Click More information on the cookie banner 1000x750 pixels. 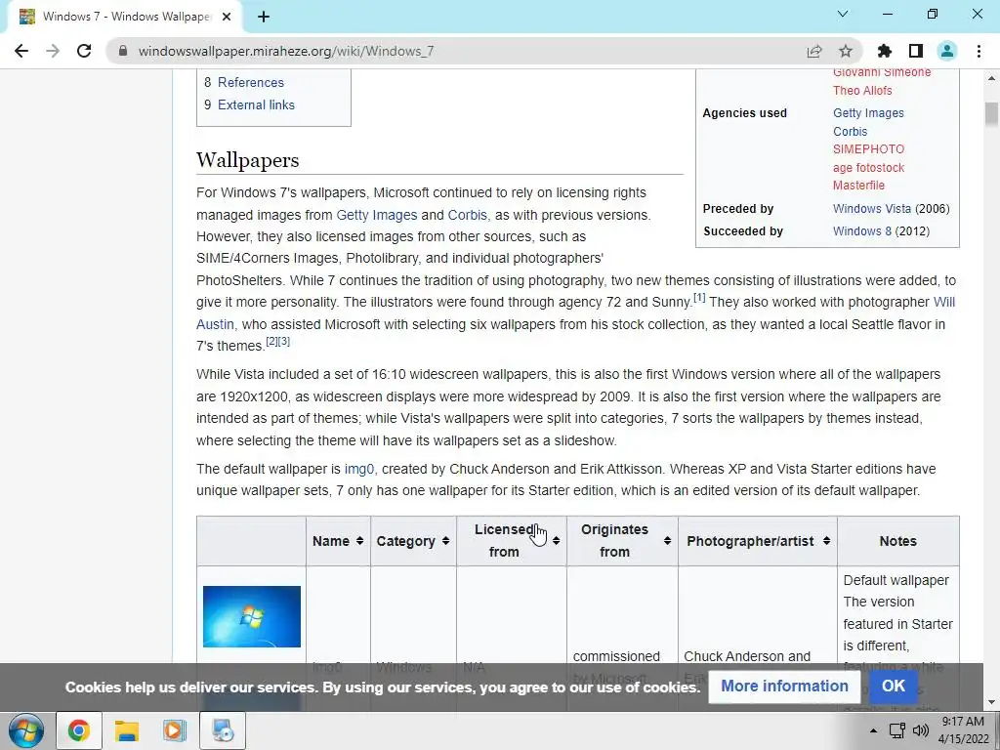[784, 686]
